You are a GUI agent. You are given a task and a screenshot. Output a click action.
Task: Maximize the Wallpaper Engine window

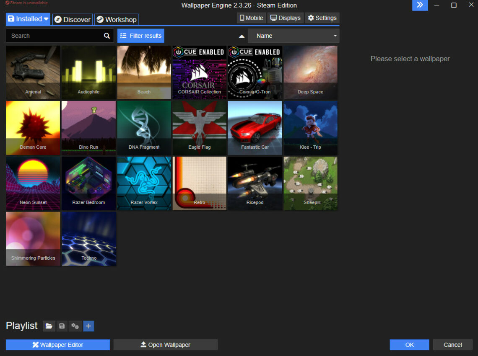pyautogui.click(x=454, y=5)
